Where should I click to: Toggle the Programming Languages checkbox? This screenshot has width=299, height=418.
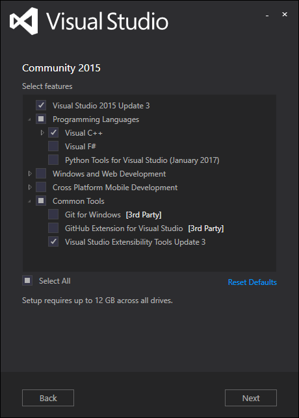point(41,119)
